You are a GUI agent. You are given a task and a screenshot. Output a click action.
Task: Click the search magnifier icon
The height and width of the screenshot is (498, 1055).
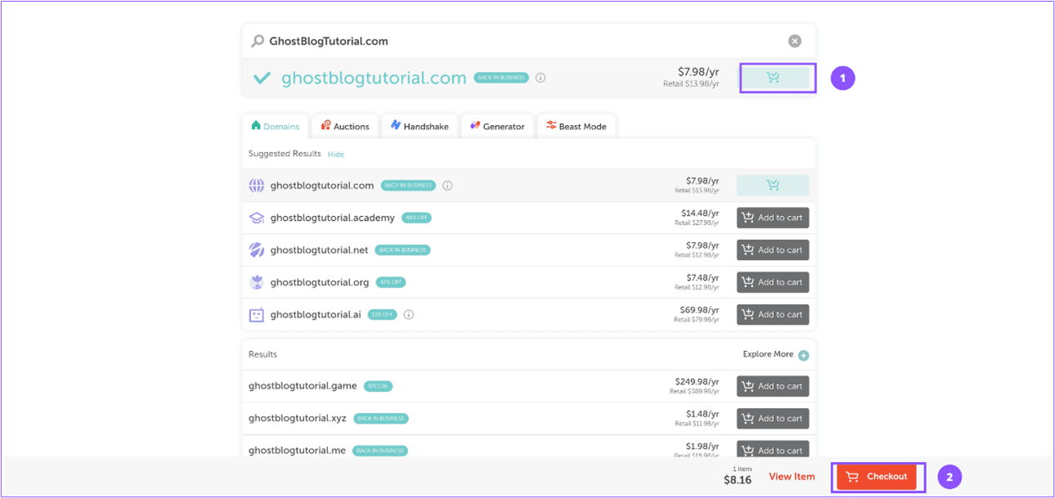257,41
